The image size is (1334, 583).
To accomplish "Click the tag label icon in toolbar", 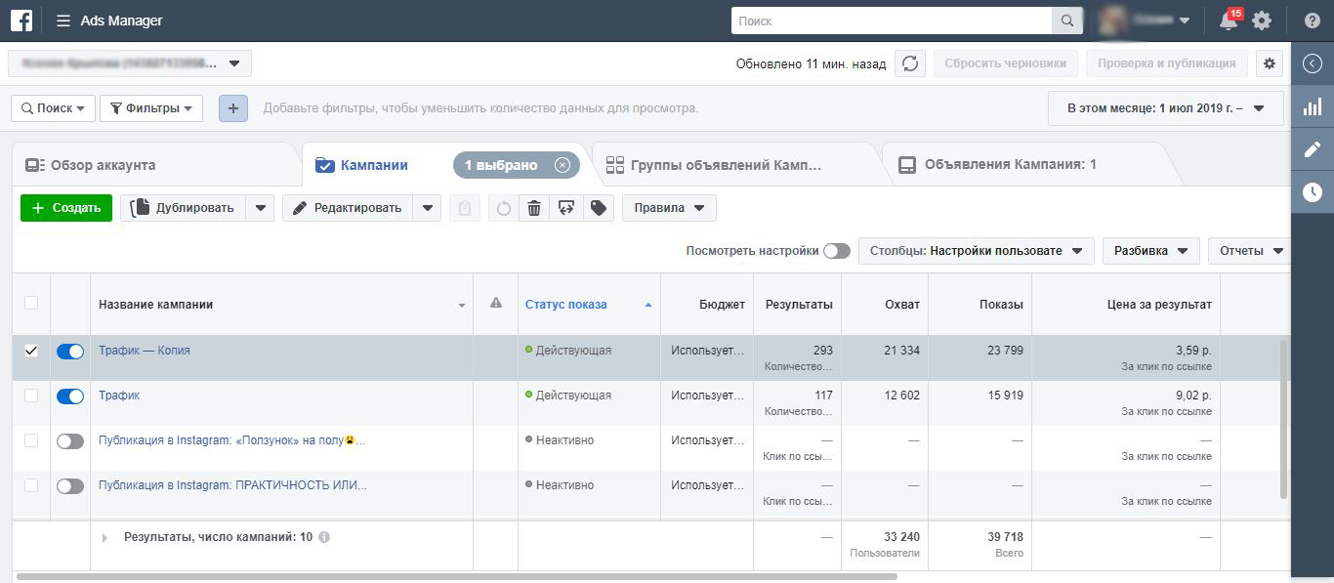I will (599, 208).
